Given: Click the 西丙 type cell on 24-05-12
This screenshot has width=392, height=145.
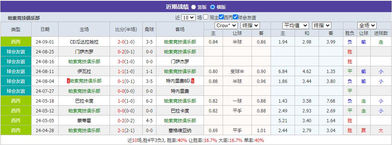Looking at the screenshot, I should click(16, 111).
